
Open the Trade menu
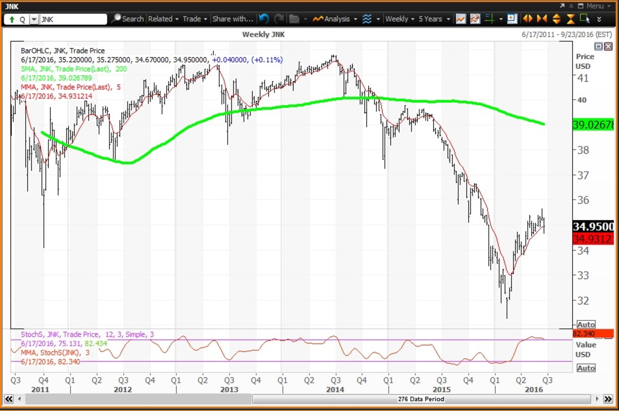click(x=195, y=19)
